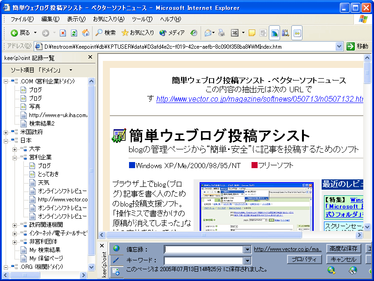This screenshot has width=374, height=281.
Task: Open the ツール(T) menu
Action: pos(142,19)
